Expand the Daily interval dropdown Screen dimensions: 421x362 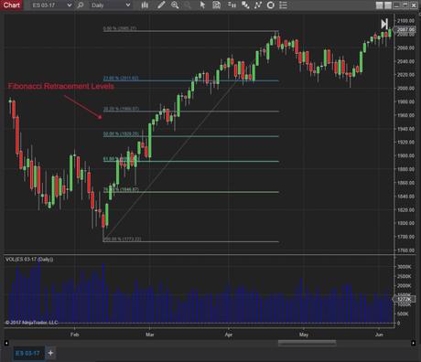pyautogui.click(x=128, y=5)
